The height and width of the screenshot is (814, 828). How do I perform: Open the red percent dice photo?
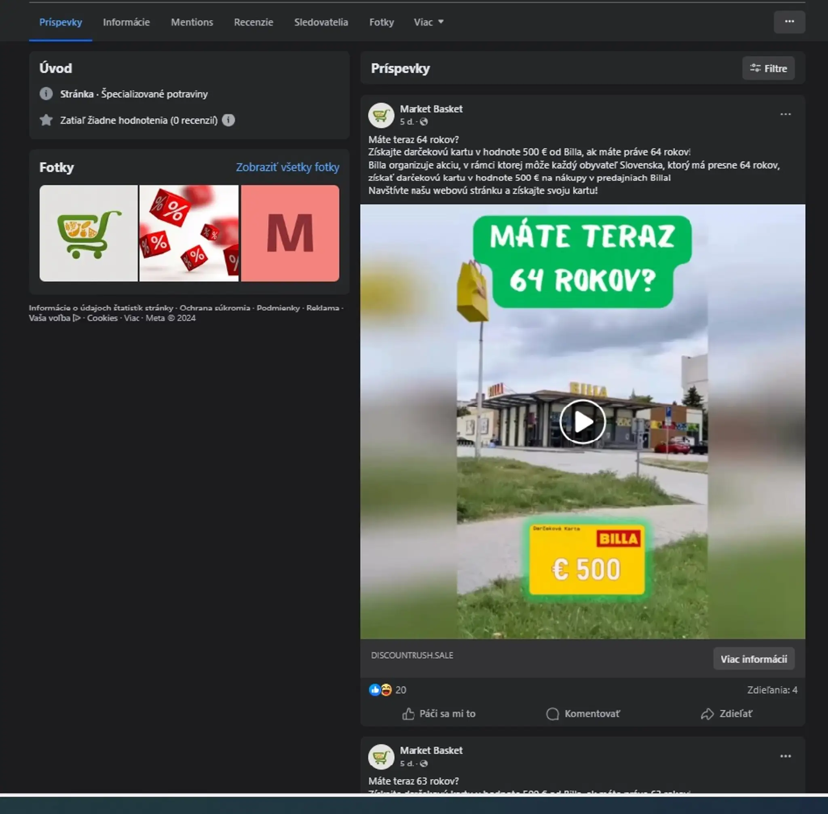click(189, 233)
